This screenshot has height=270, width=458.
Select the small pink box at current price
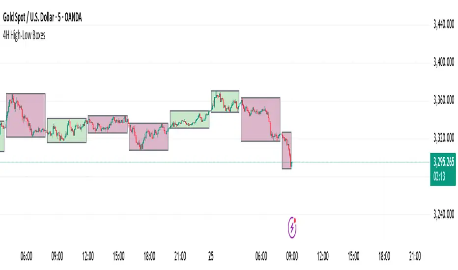pyautogui.click(x=286, y=150)
